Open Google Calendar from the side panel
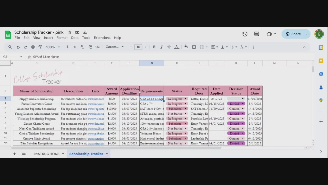Screen dimensions: 328x185 [321, 47]
